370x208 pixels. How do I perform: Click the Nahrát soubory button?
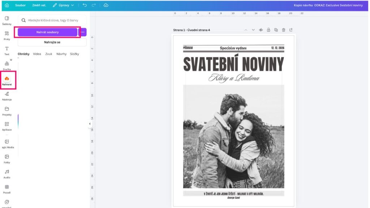(47, 32)
